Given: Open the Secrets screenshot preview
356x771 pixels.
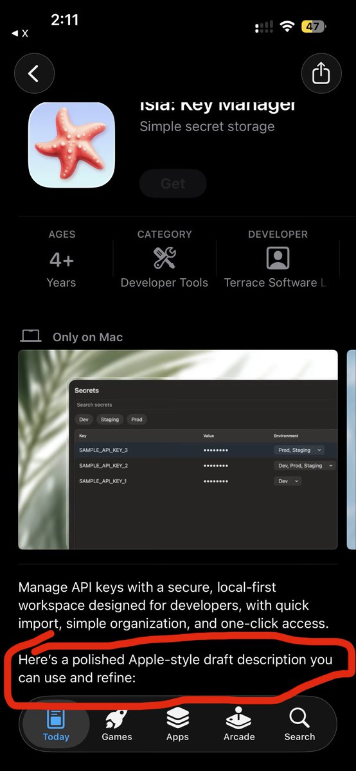Looking at the screenshot, I should (178, 450).
